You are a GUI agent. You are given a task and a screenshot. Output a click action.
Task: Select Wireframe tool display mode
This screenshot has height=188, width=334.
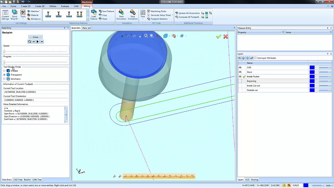[x=4, y=79]
